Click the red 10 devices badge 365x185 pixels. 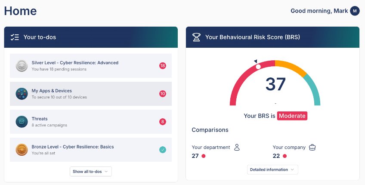coord(162,94)
